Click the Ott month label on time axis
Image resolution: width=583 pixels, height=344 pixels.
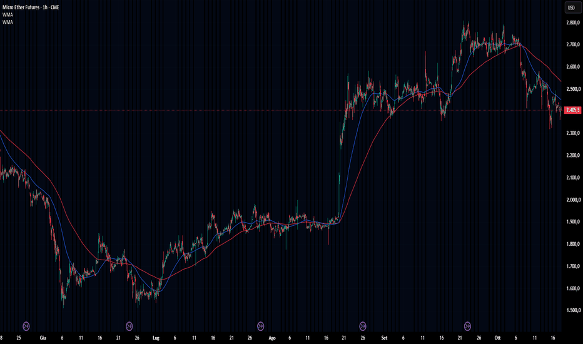coord(497,338)
